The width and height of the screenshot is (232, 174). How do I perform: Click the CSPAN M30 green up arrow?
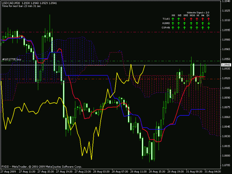(191, 28)
